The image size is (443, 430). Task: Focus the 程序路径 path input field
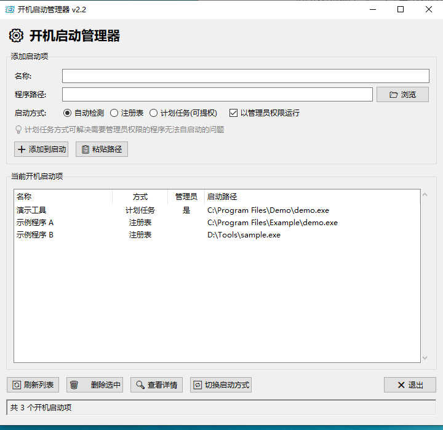pyautogui.click(x=217, y=94)
